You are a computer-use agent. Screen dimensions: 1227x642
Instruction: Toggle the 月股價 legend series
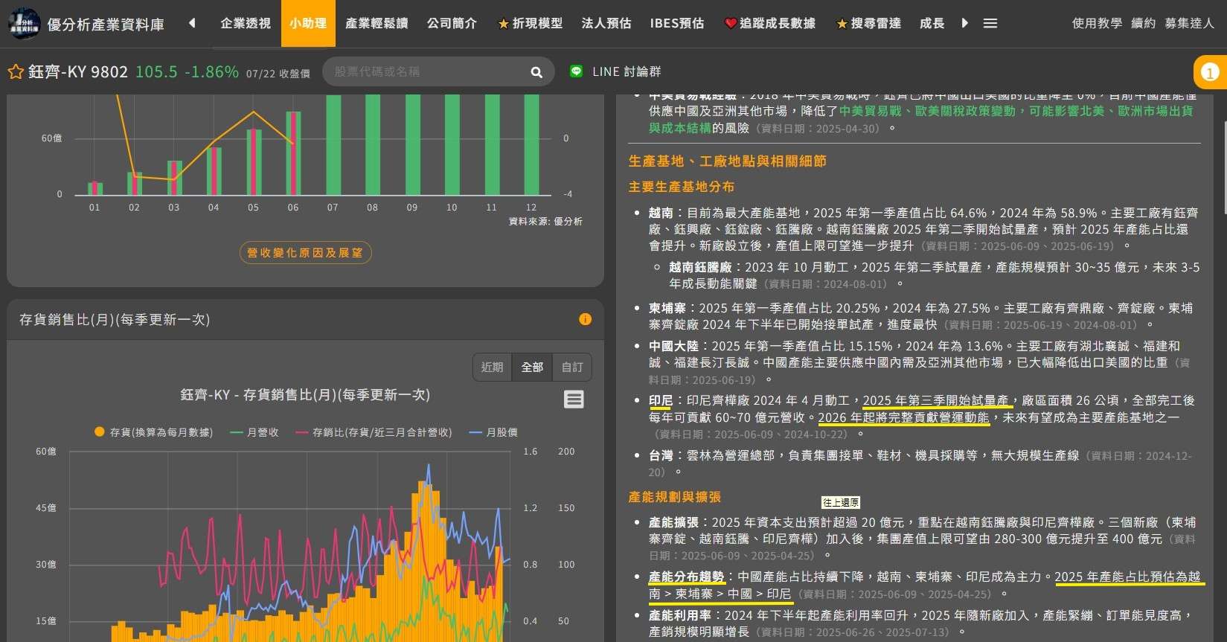pyautogui.click(x=493, y=432)
